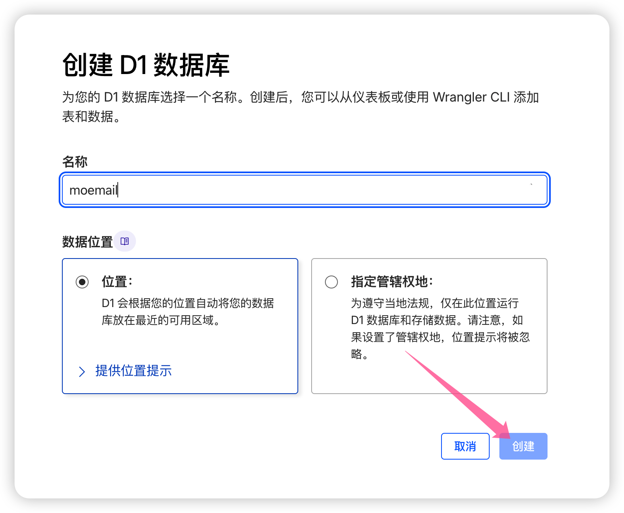Click the blue 创建 create button

[523, 446]
